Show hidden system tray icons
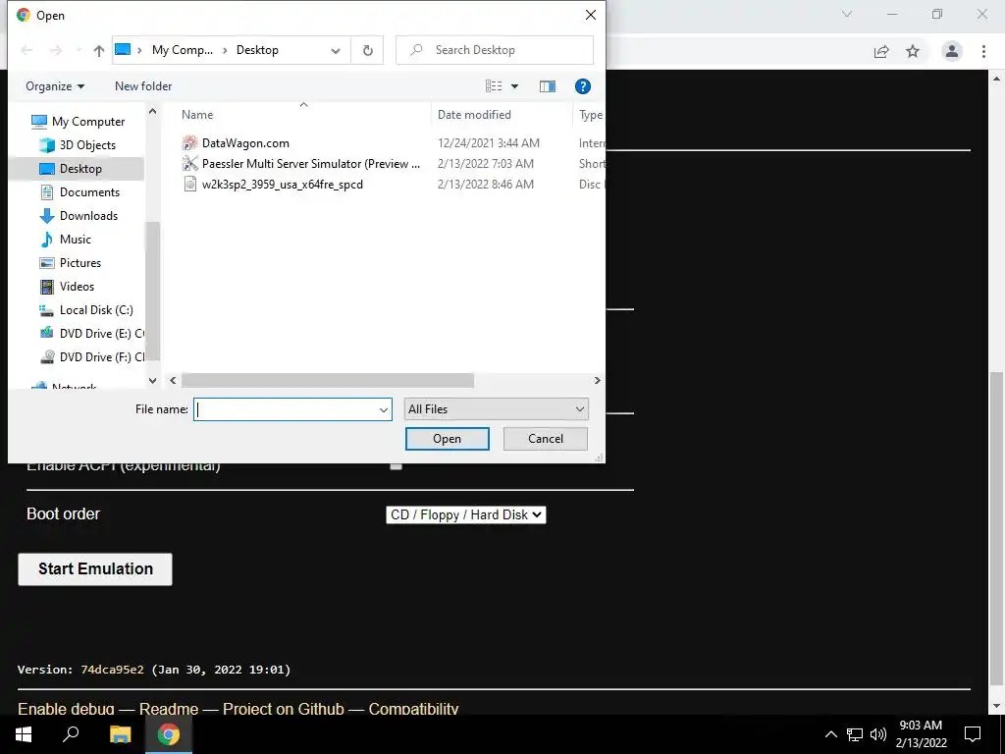1005x754 pixels. pyautogui.click(x=830, y=734)
